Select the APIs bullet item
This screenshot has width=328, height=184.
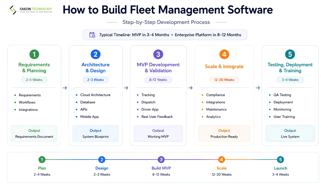81,110
